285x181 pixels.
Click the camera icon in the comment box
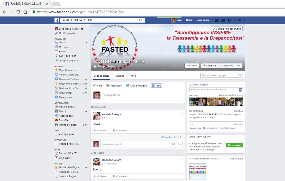pos(174,144)
